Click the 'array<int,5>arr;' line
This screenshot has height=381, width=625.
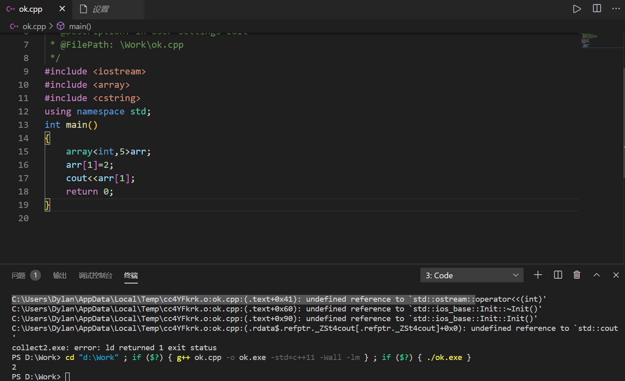[108, 151]
